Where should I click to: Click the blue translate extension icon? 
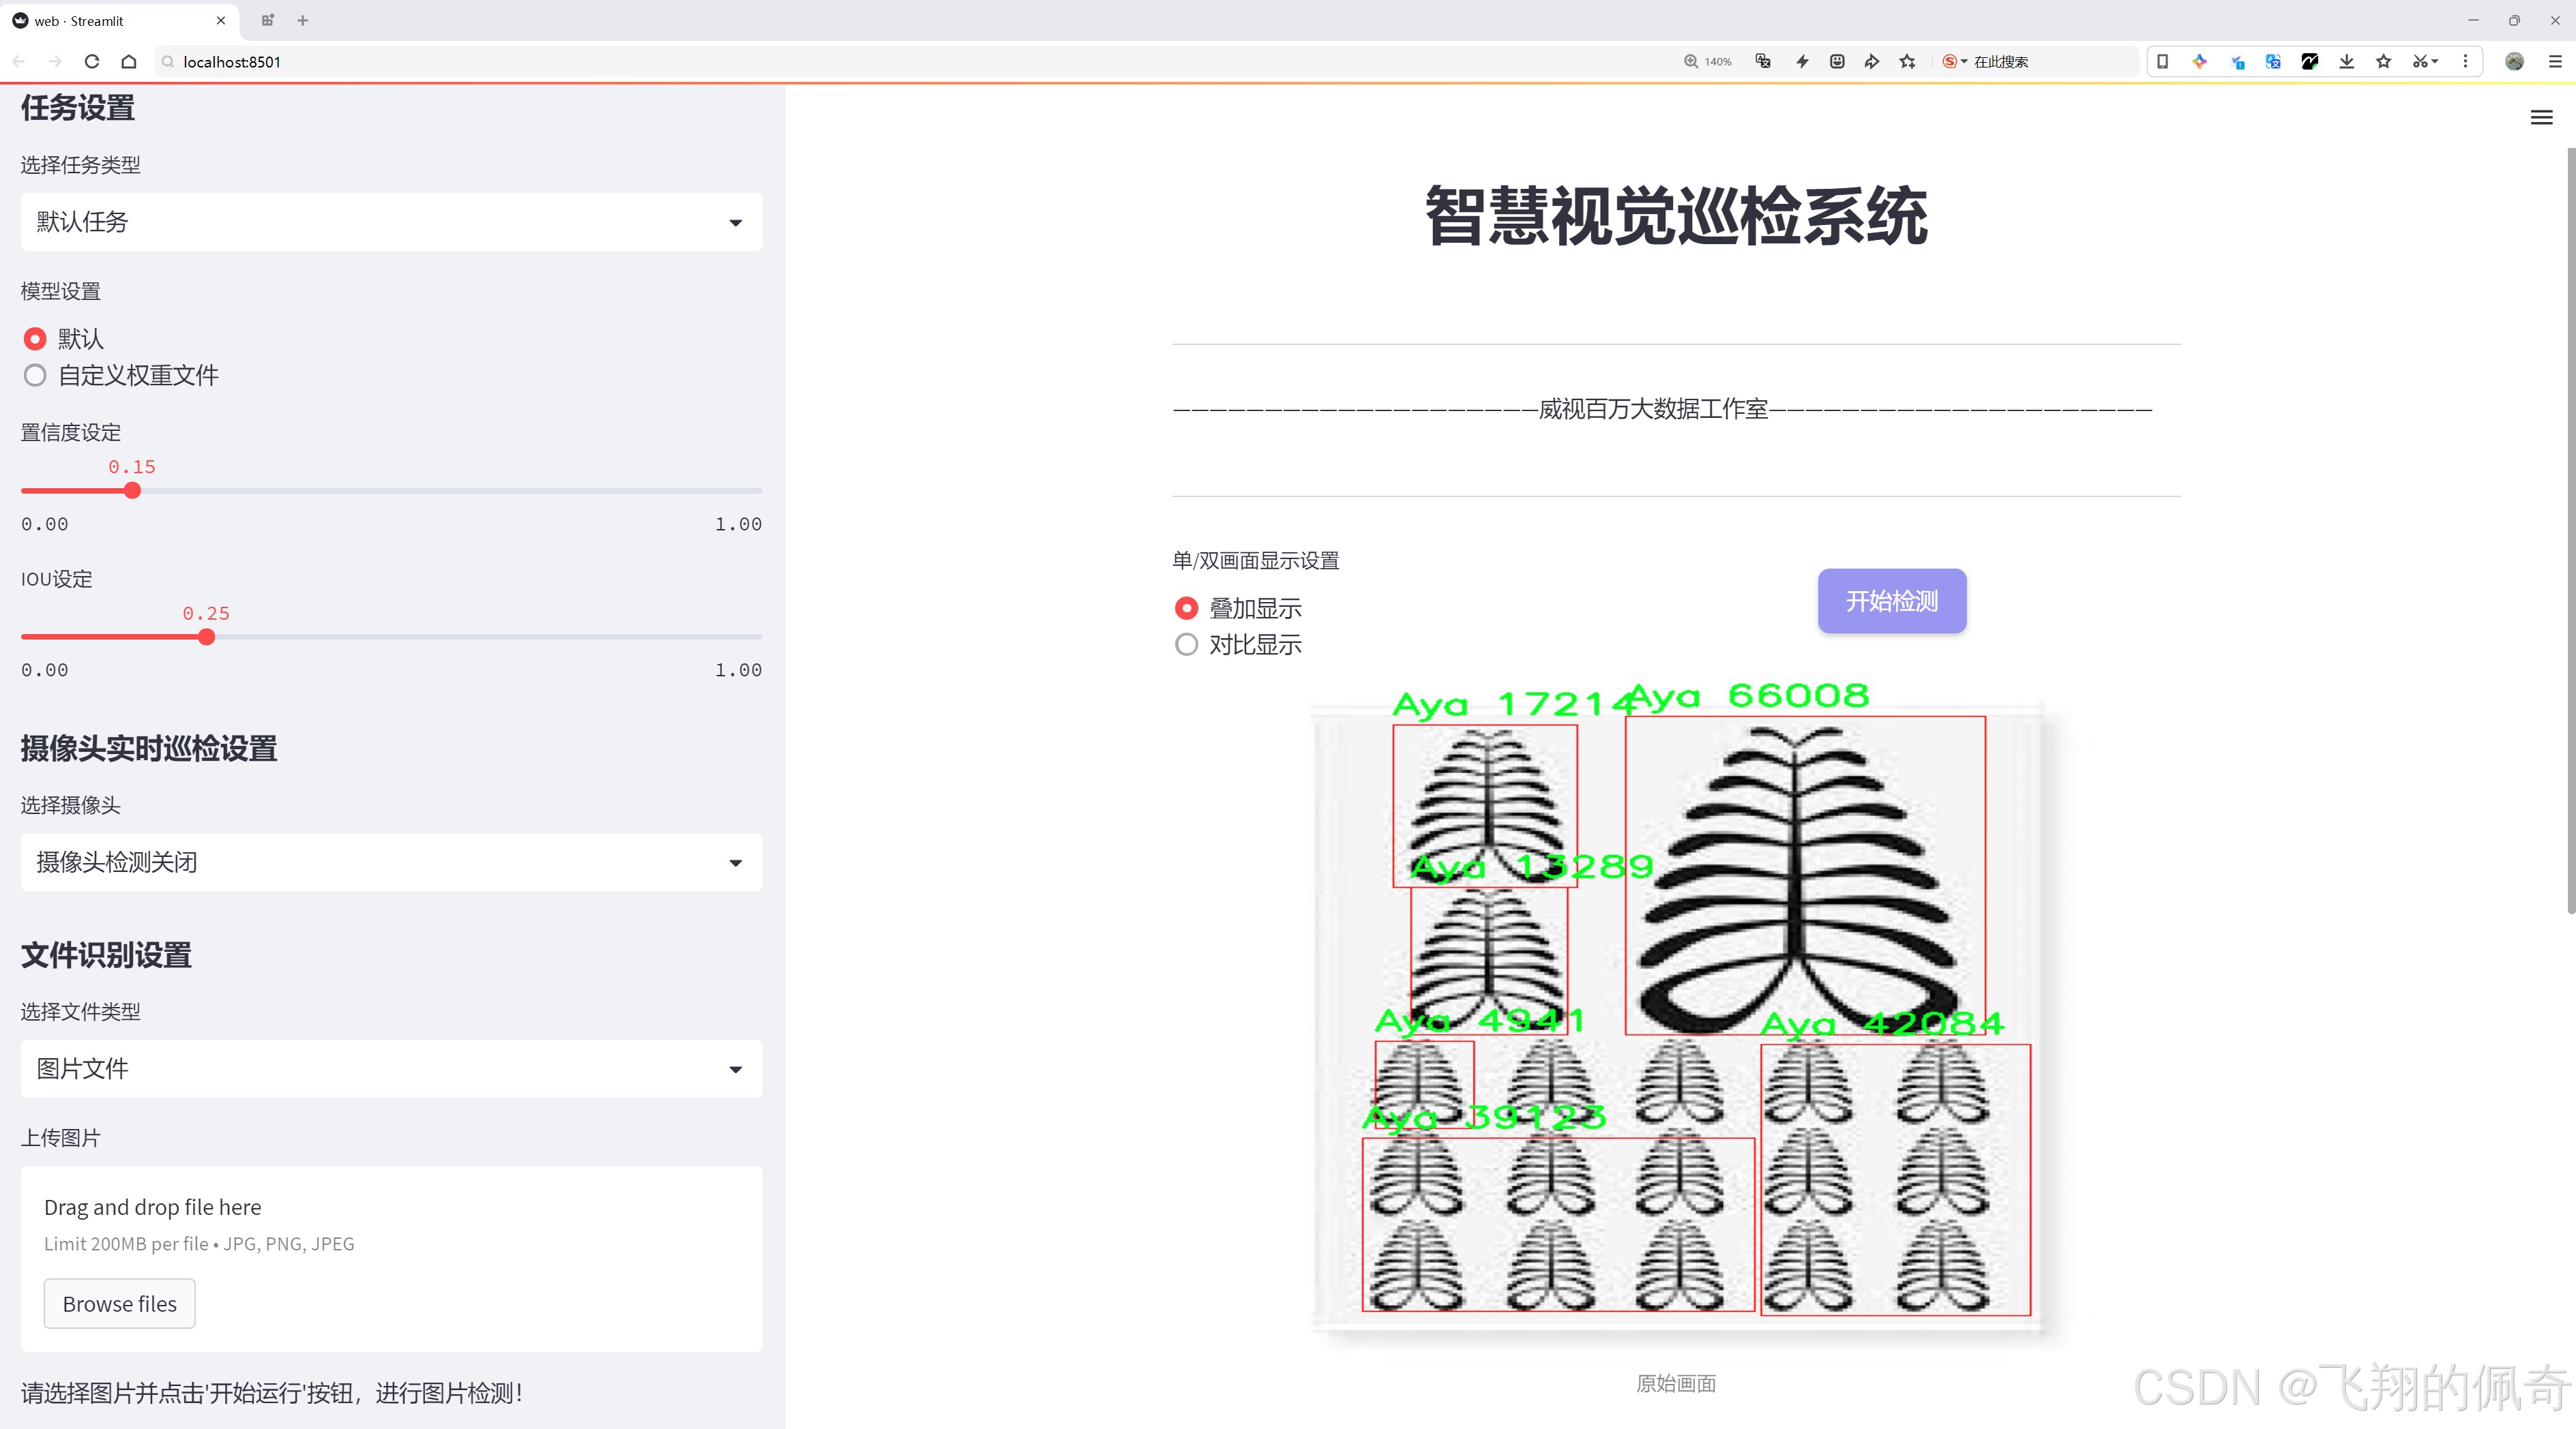point(2273,61)
